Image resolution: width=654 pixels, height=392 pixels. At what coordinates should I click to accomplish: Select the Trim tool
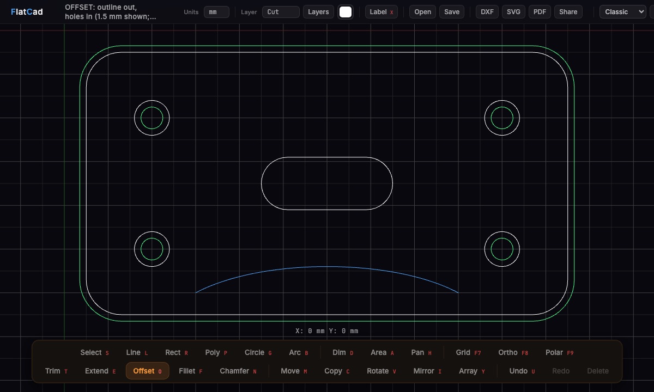click(56, 371)
